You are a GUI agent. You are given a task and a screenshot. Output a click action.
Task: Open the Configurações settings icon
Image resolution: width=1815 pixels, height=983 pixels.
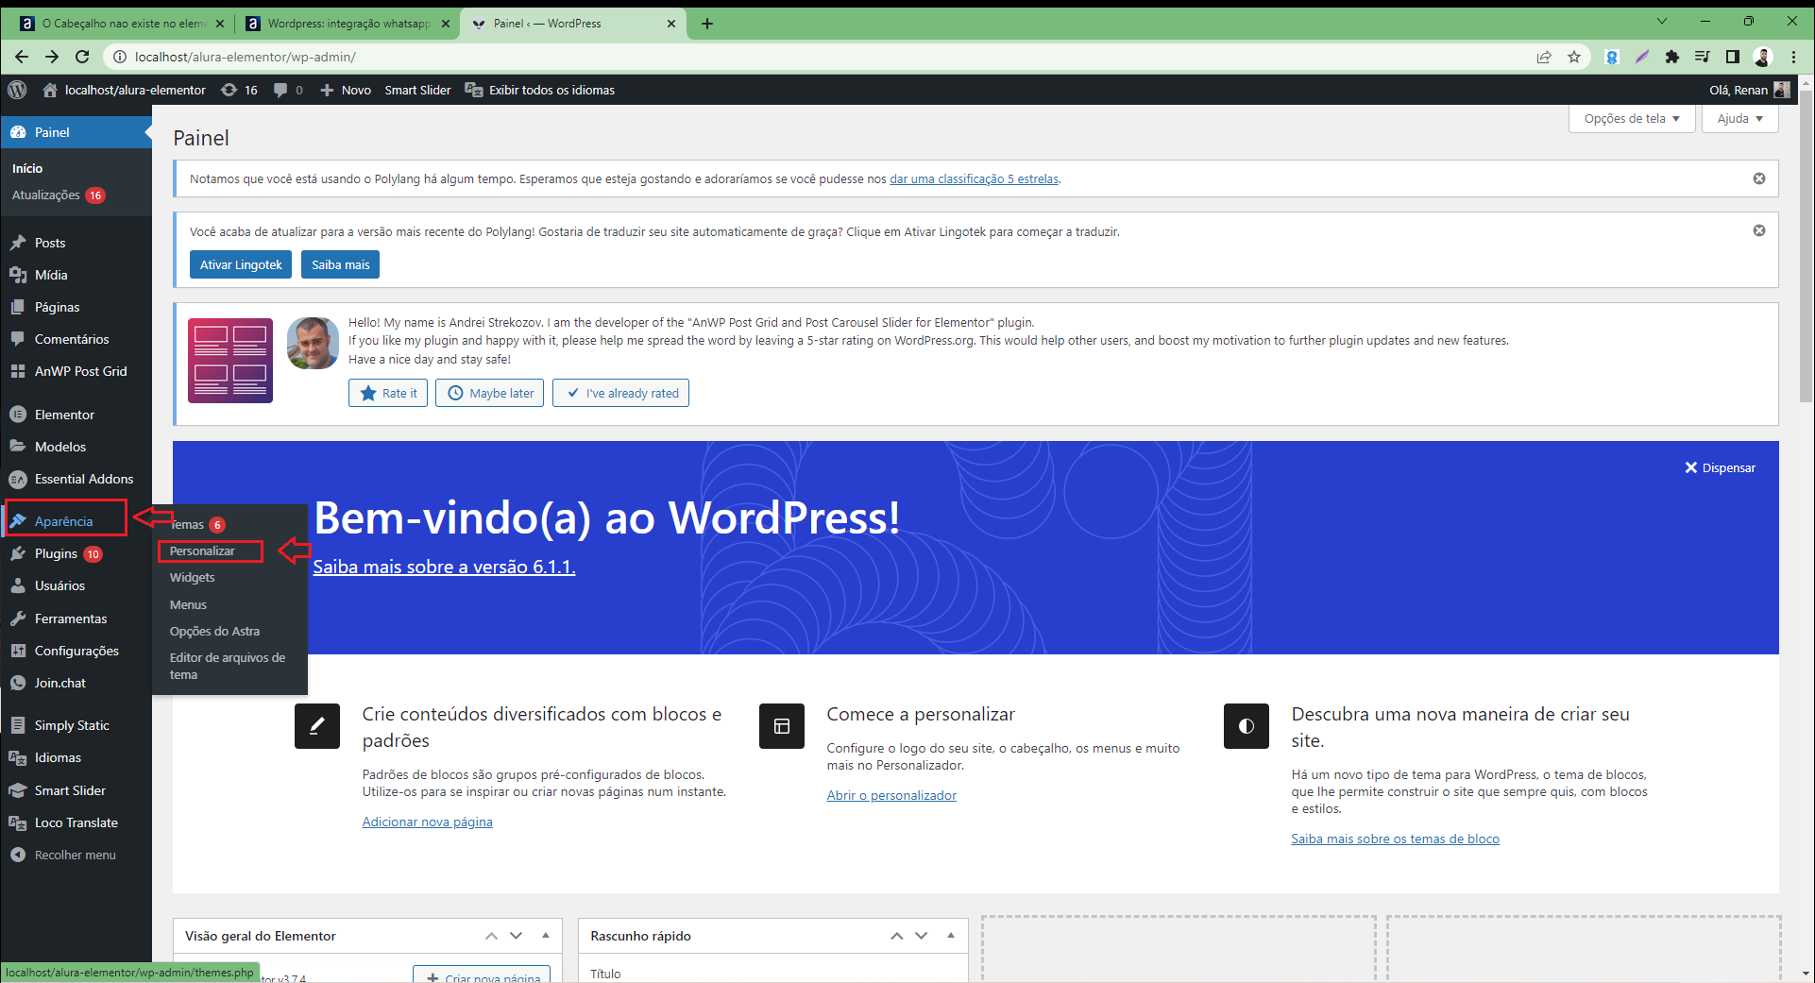tap(18, 651)
